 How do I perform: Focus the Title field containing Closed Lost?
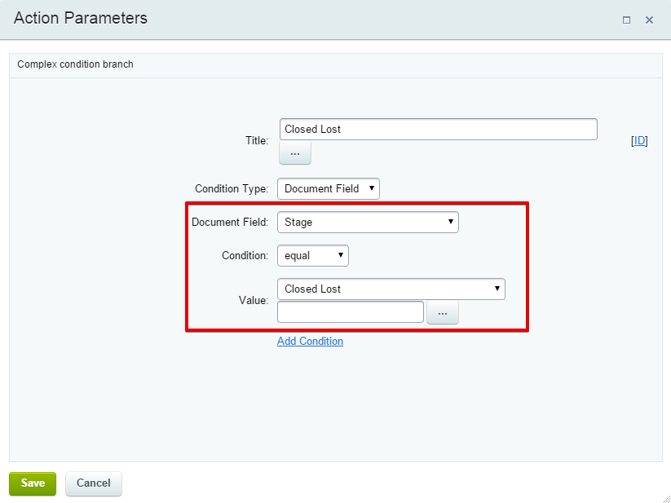[438, 129]
